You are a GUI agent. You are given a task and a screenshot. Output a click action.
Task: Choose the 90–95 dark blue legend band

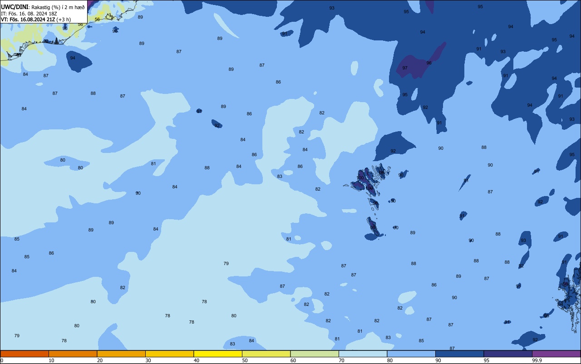tap(459, 354)
